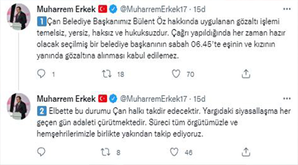The width and height of the screenshot is (298, 165).
Task: Reply to the first tweet about Bülent Öz
Action: coord(41,74)
